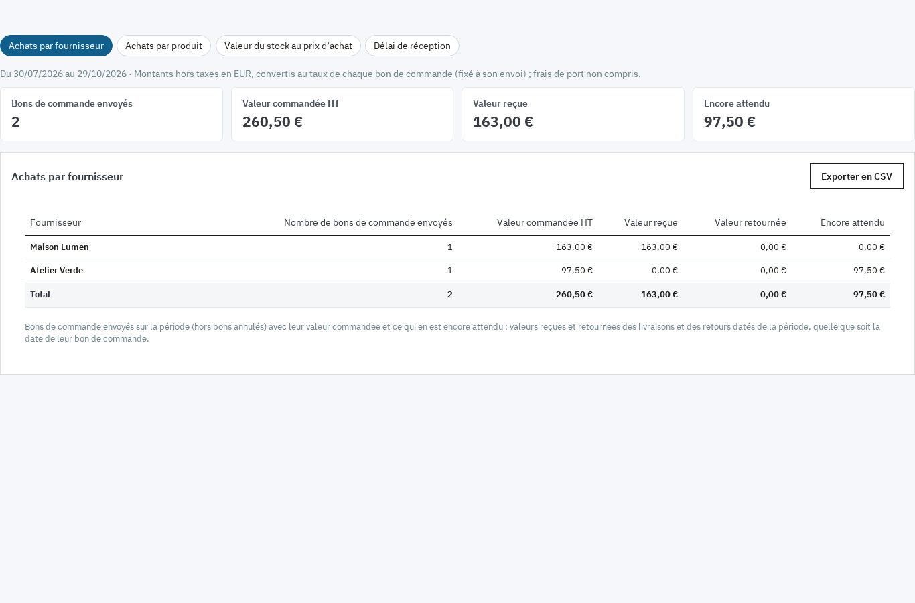915x603 pixels.
Task: Select the Achats par fournisseur tab
Action: [x=56, y=46]
